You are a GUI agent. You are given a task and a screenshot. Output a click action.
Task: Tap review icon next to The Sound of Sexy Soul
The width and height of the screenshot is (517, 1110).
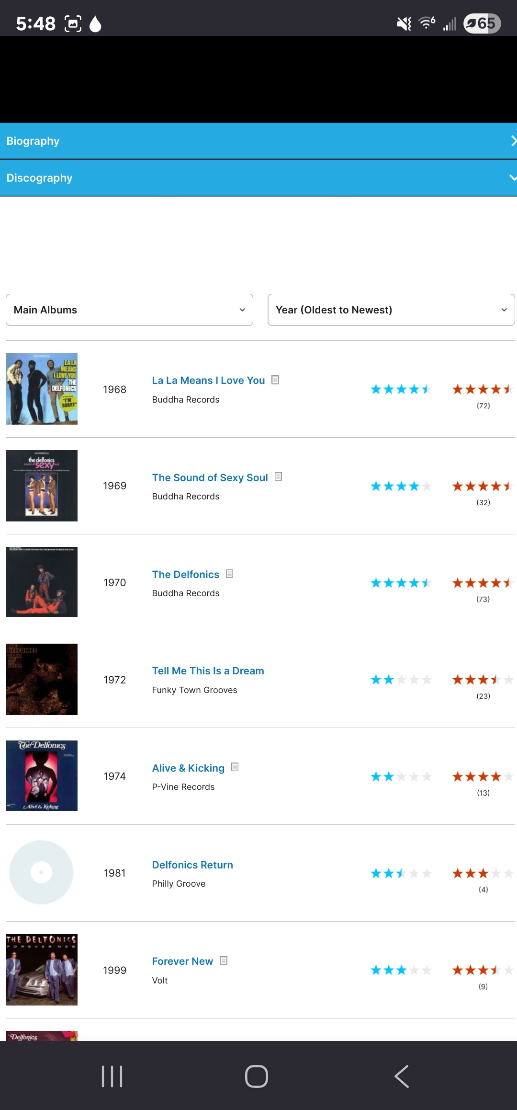pos(278,477)
